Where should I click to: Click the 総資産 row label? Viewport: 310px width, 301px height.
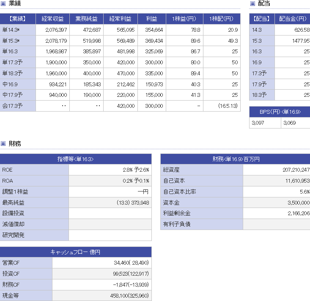point(202,170)
